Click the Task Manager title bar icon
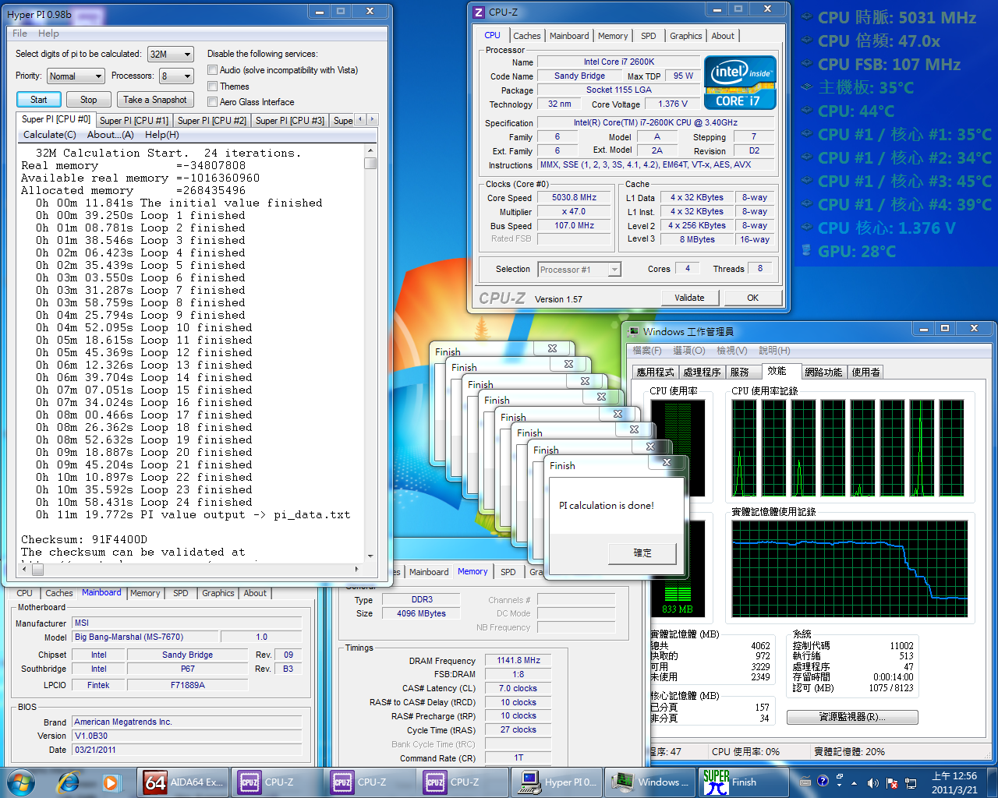This screenshot has width=998, height=798. pos(634,331)
